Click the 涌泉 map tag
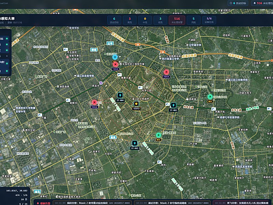The width and height of the screenshot is (273, 205). [x=113, y=137]
